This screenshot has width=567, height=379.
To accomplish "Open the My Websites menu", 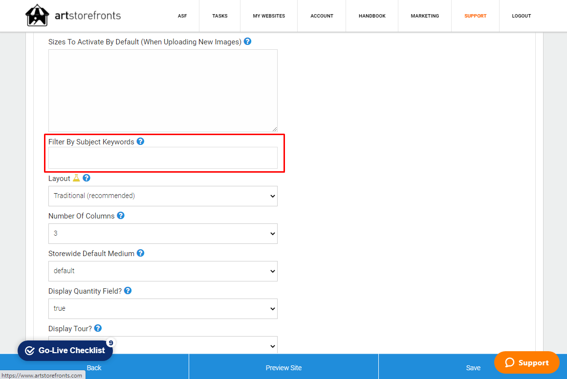I will (269, 16).
